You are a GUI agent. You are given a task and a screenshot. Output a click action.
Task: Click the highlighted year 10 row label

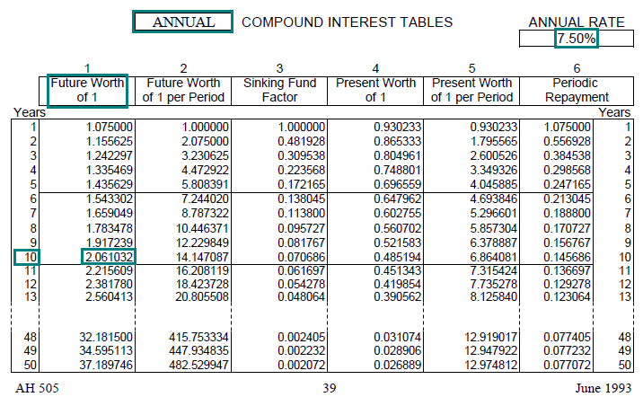tap(24, 256)
